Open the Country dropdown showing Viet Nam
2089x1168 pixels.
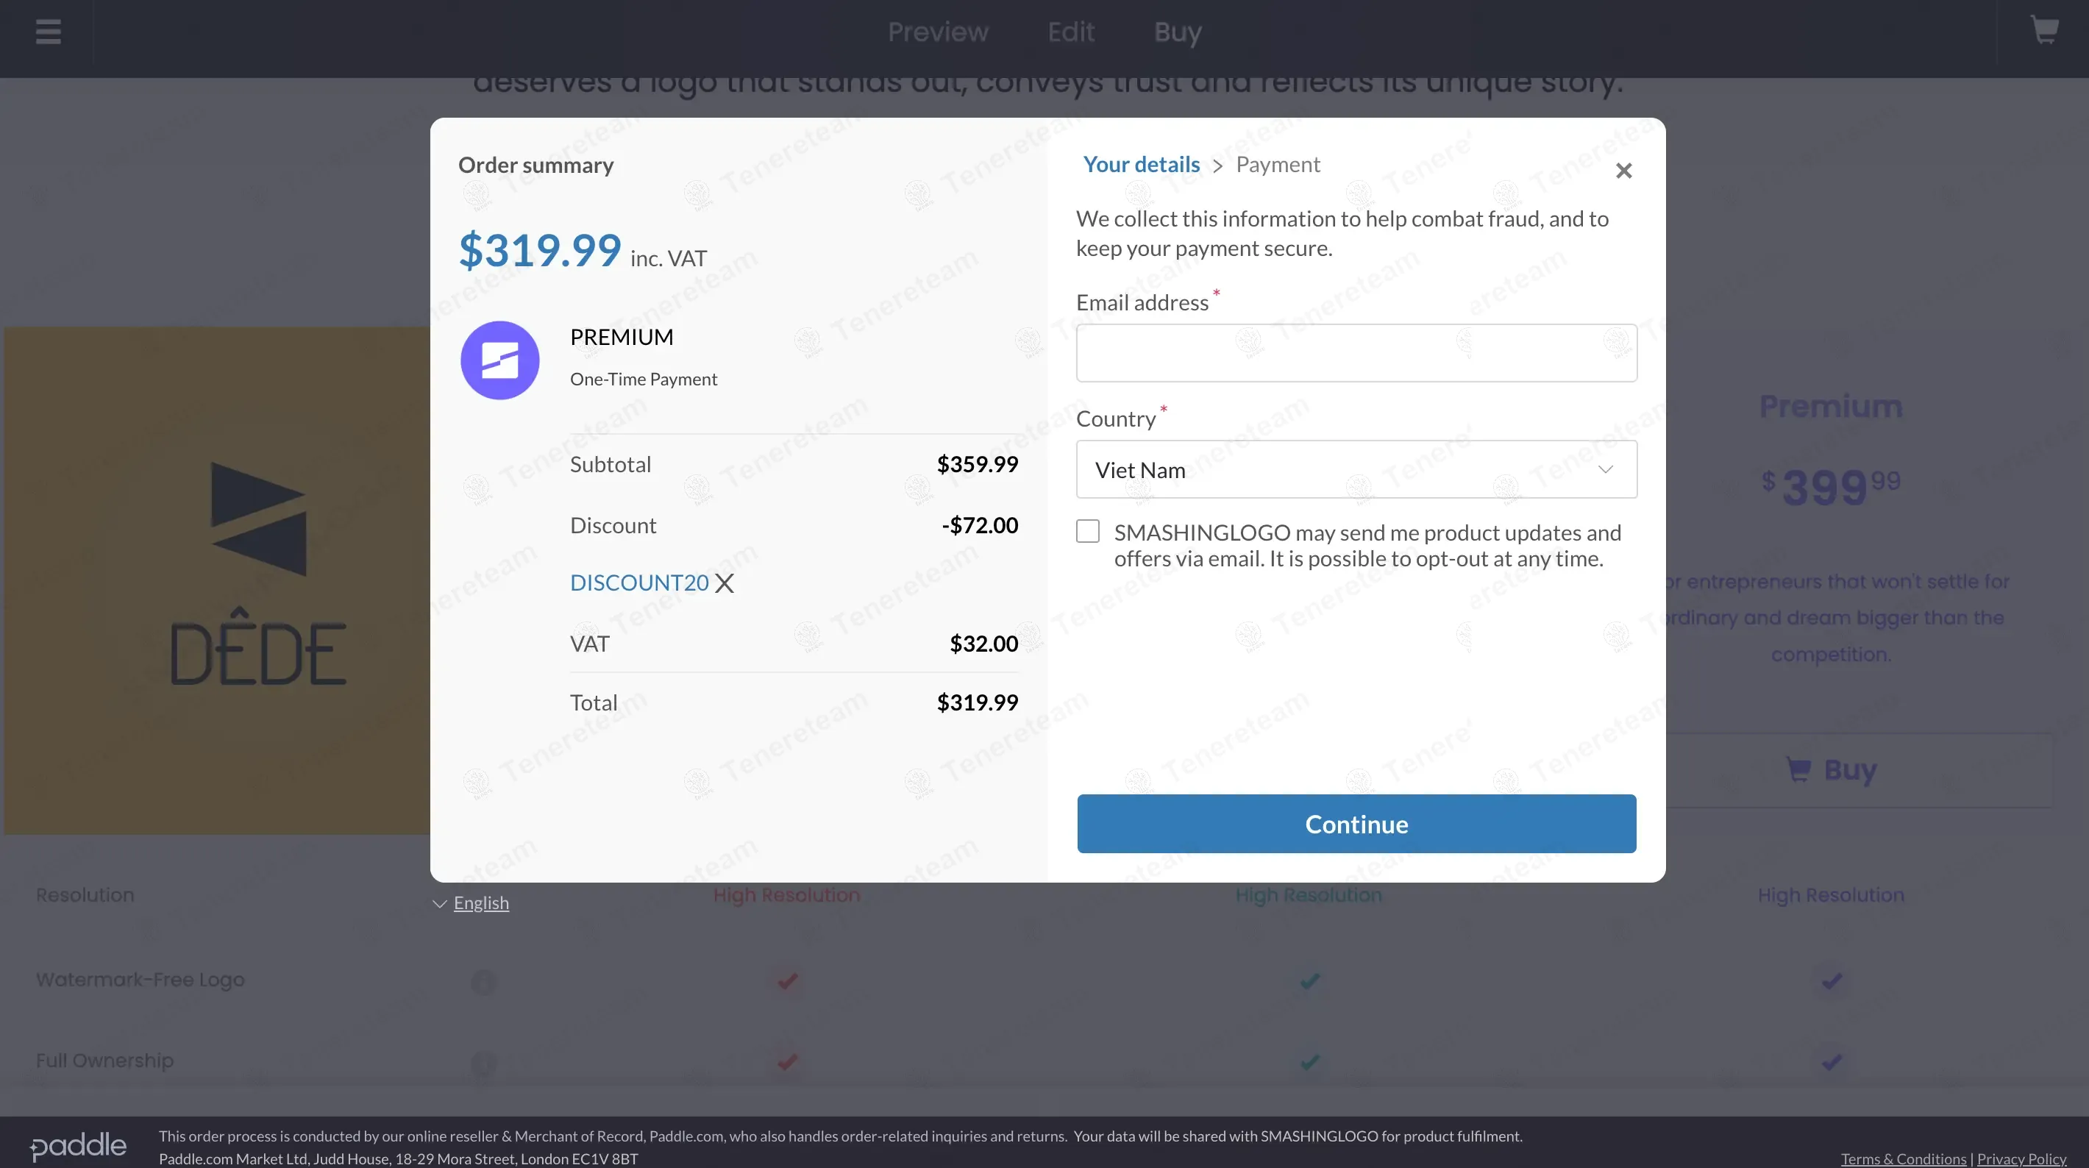pos(1356,470)
